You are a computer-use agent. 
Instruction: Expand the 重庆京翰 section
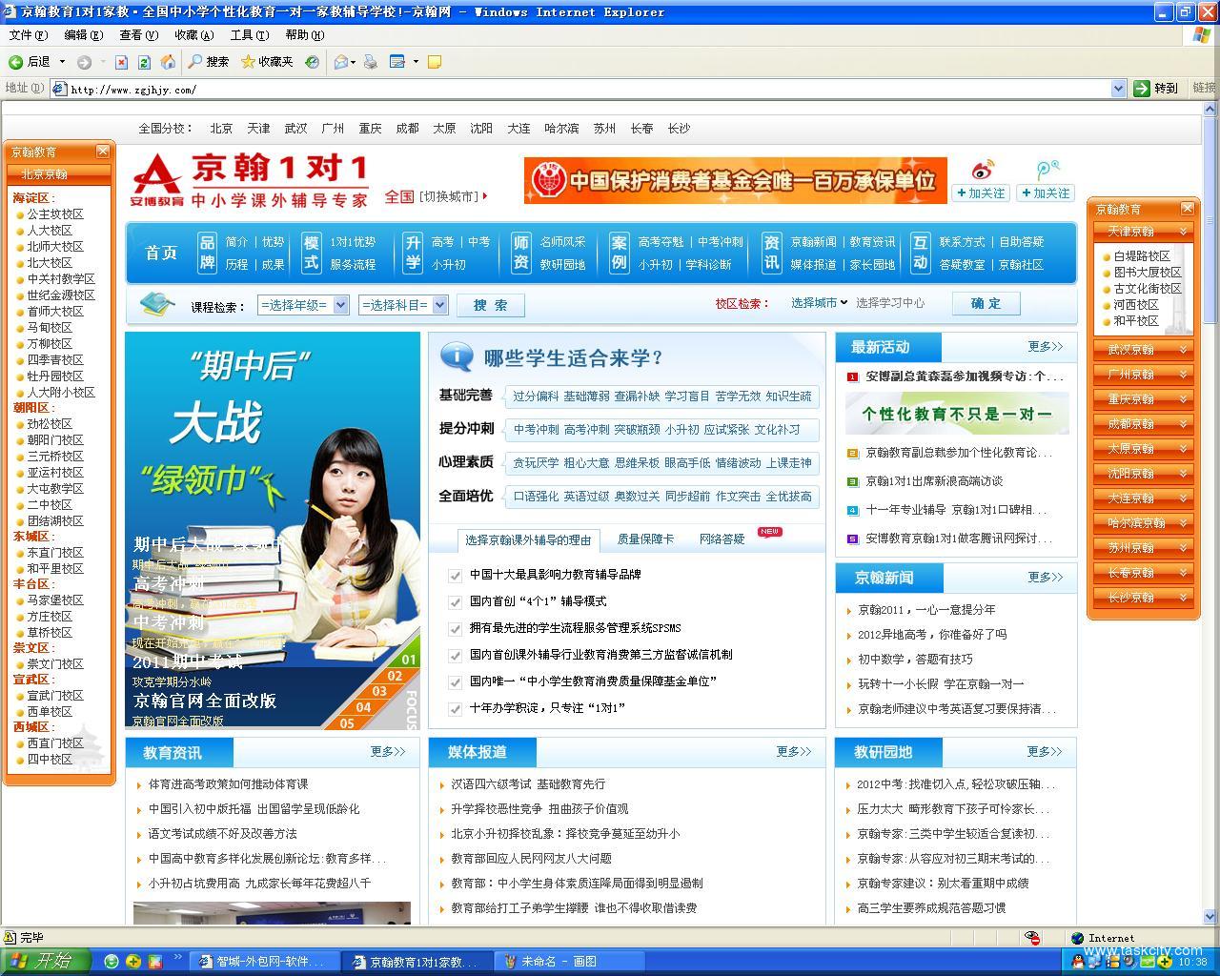pos(1144,399)
